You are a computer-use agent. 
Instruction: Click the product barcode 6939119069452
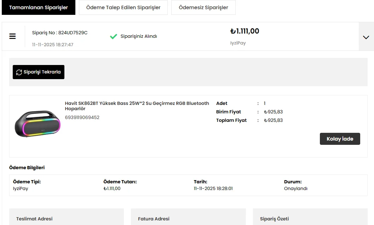[x=82, y=117]
